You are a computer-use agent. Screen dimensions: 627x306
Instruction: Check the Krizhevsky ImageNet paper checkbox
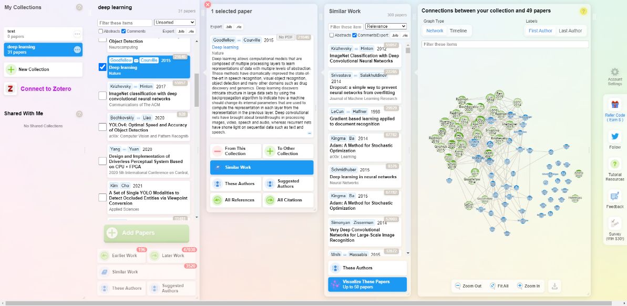(102, 96)
